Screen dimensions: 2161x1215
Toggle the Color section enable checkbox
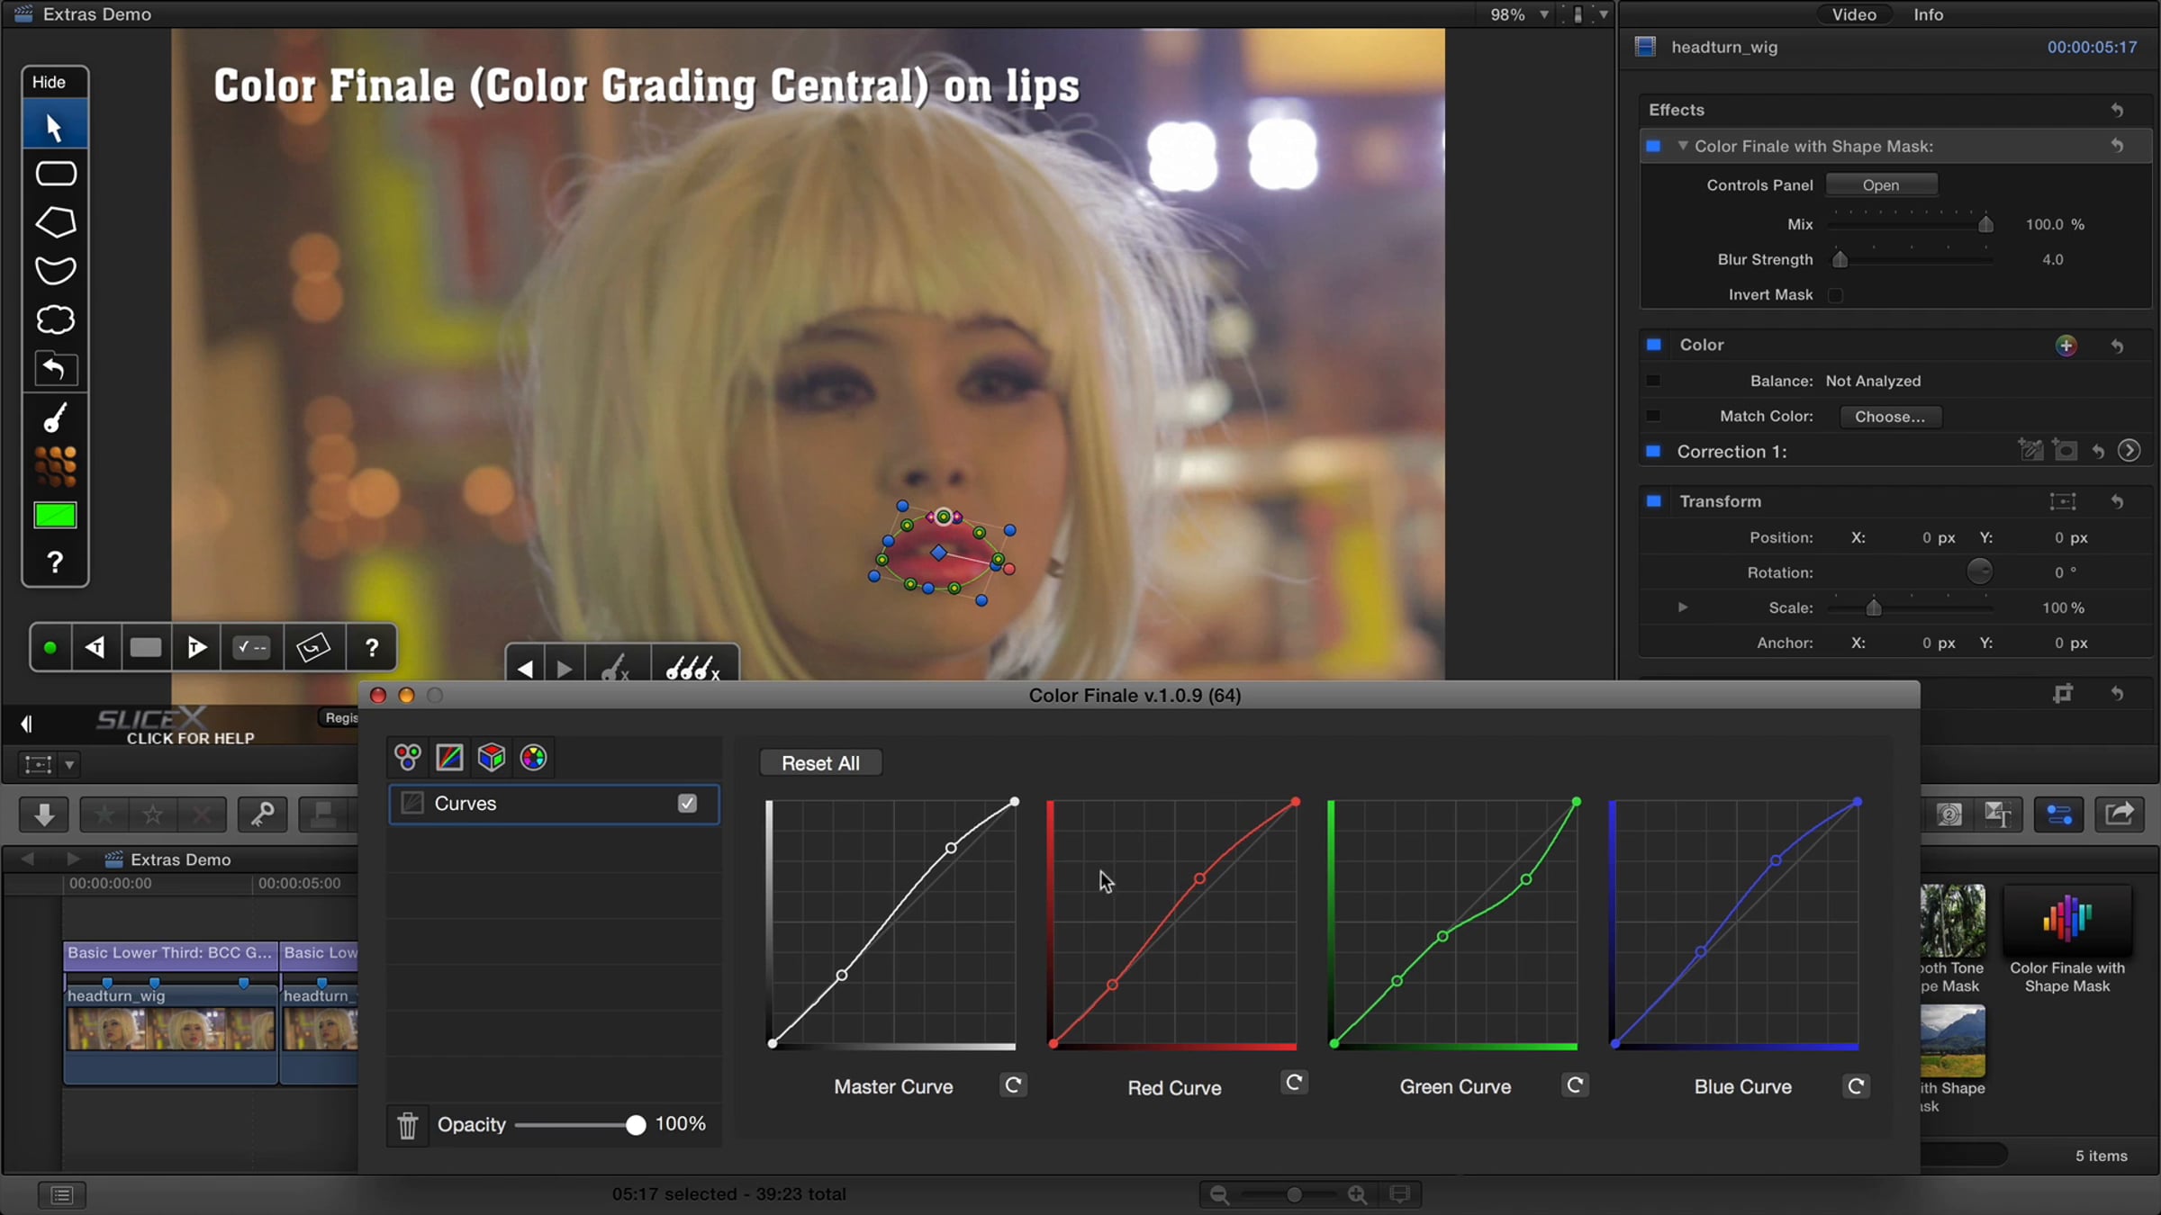point(1653,345)
